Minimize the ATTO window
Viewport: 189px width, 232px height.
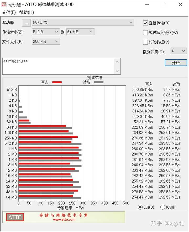pyautogui.click(x=147, y=4)
